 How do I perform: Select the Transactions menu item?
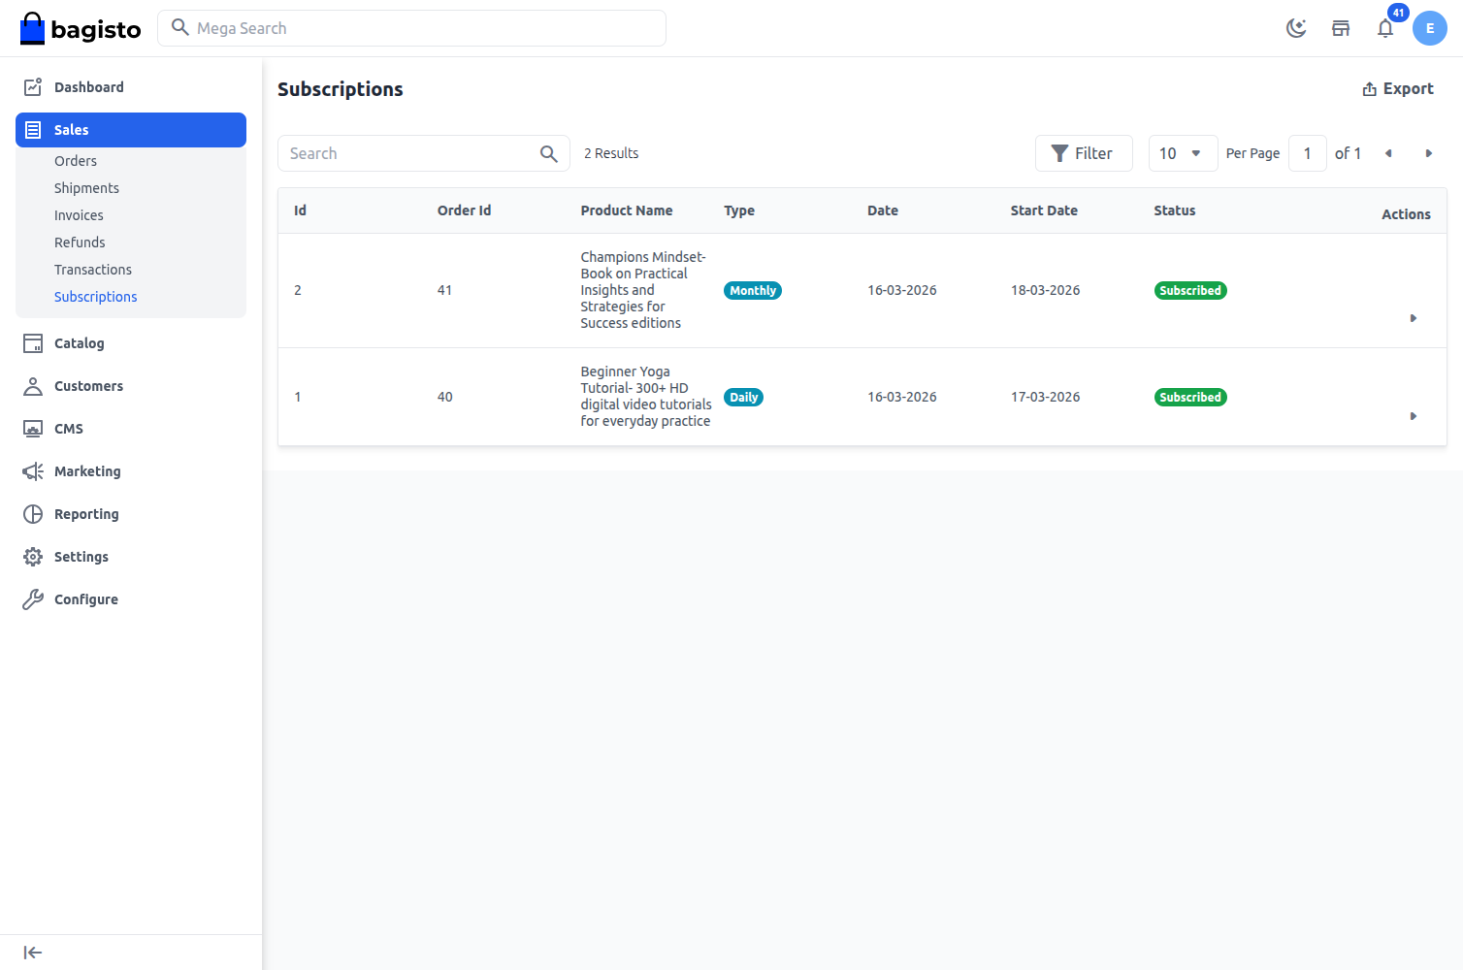(93, 269)
